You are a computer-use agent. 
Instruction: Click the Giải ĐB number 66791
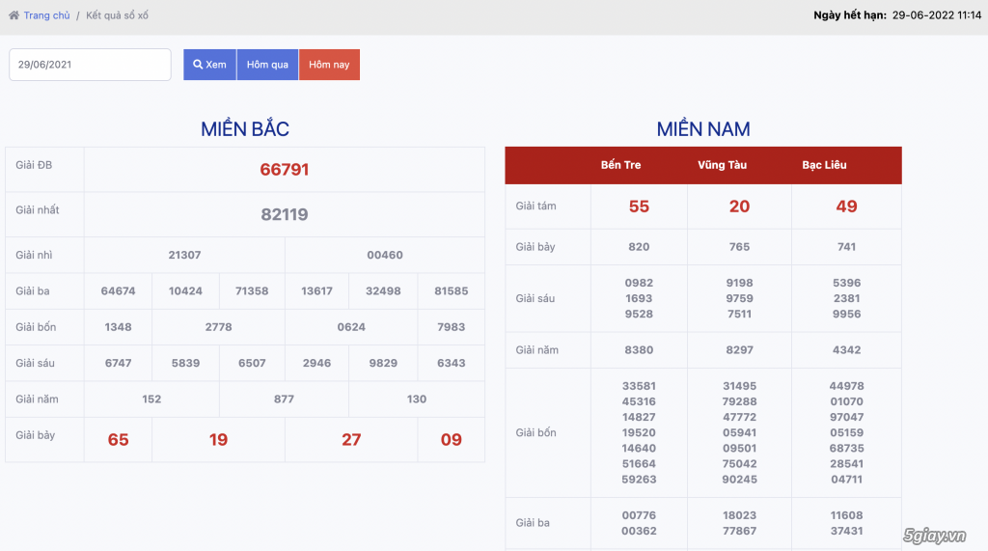[x=285, y=170]
